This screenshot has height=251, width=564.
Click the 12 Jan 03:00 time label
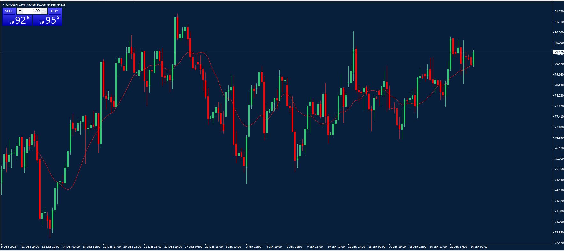(x=356, y=247)
